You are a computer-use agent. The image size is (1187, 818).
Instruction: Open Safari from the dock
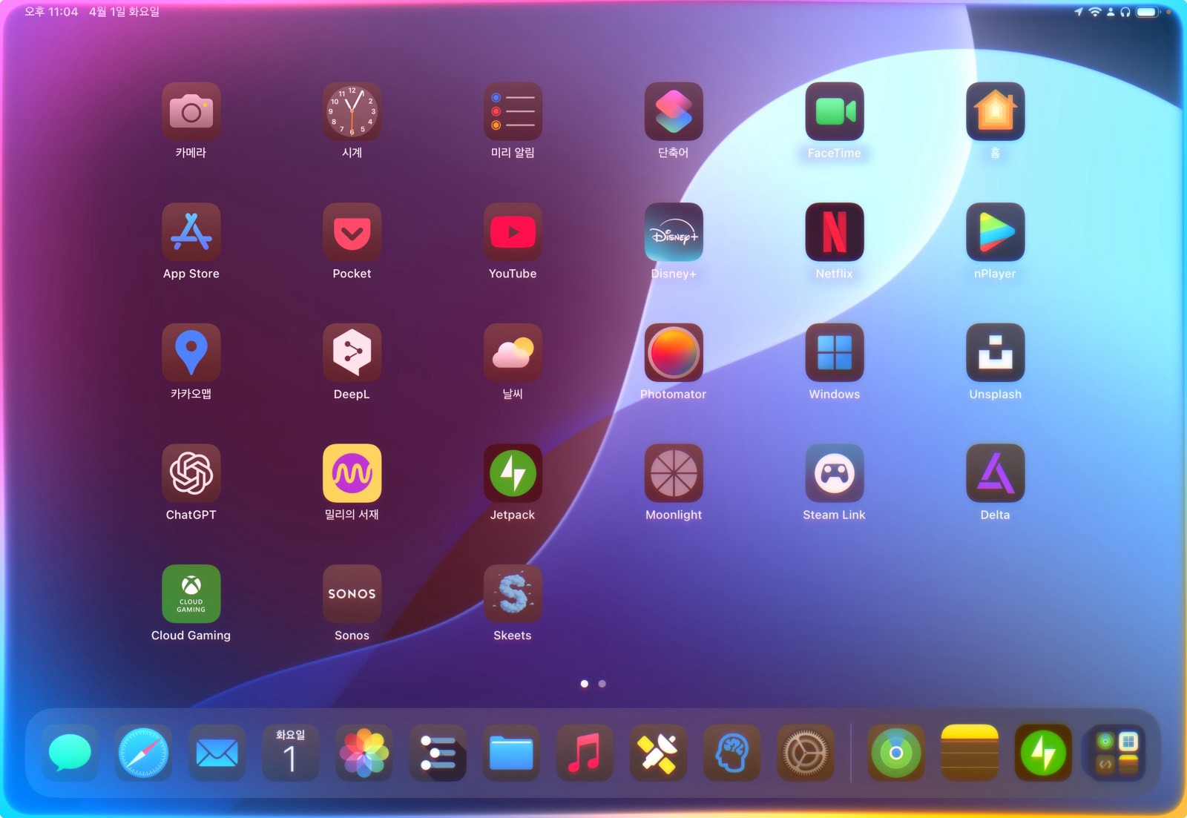click(143, 753)
